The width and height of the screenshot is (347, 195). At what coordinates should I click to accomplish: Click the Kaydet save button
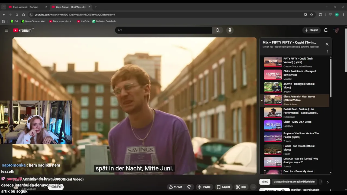tap(223, 187)
